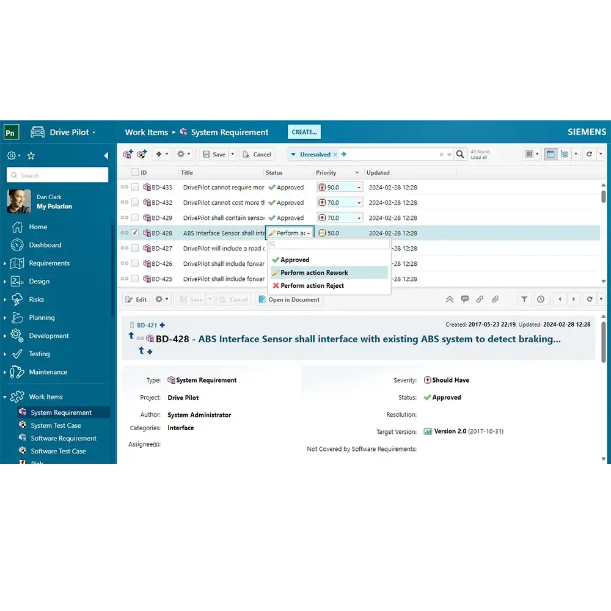Image resolution: width=611 pixels, height=611 pixels.
Task: Uncheck the checkbox for BD-428
Action: point(135,233)
